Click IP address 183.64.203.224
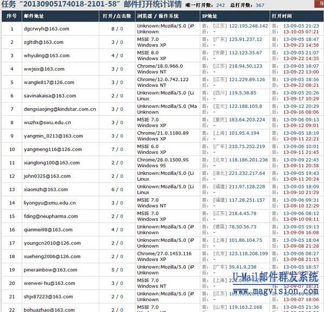Screen dimensions: 324x312 (x=247, y=119)
